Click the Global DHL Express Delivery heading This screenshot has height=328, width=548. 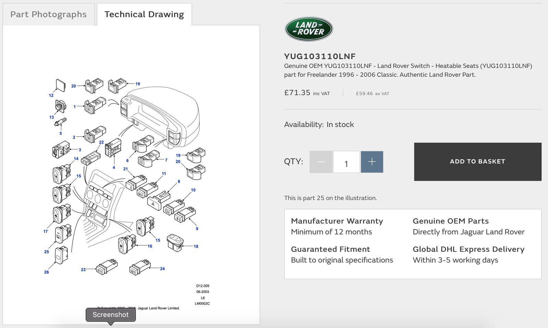[x=468, y=249]
